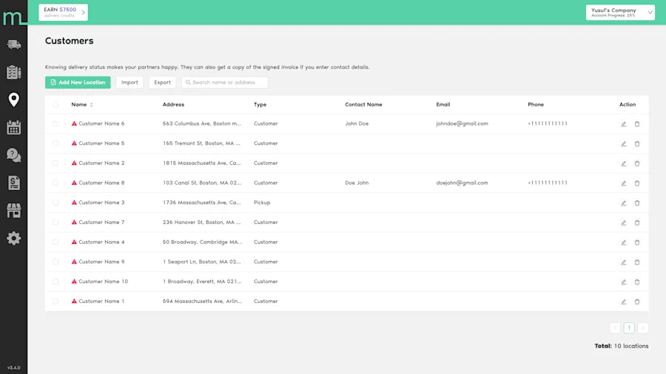Delete Customer Name 3 pickup row
This screenshot has height=374, width=666.
pos(637,203)
